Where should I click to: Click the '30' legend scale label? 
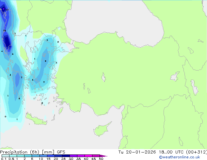pyautogui.click(x=71, y=159)
